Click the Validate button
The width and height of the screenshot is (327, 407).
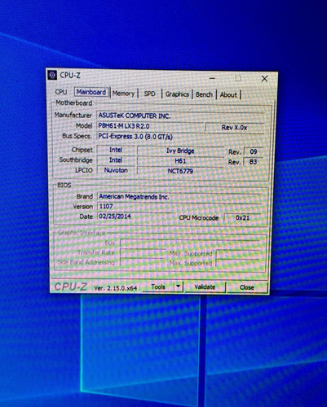[205, 287]
